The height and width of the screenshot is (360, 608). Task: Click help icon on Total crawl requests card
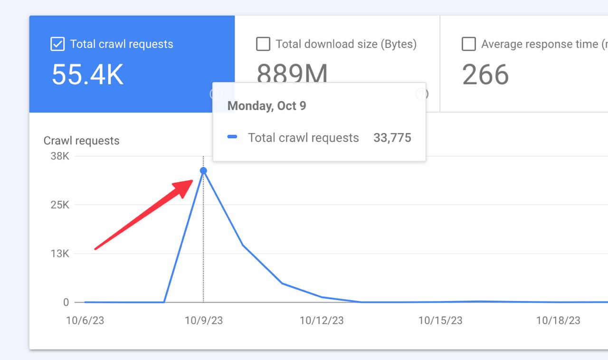[216, 94]
